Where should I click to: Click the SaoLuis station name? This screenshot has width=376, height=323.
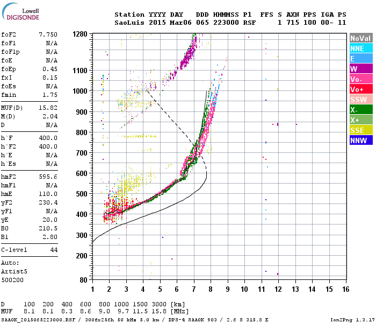pyautogui.click(x=129, y=23)
